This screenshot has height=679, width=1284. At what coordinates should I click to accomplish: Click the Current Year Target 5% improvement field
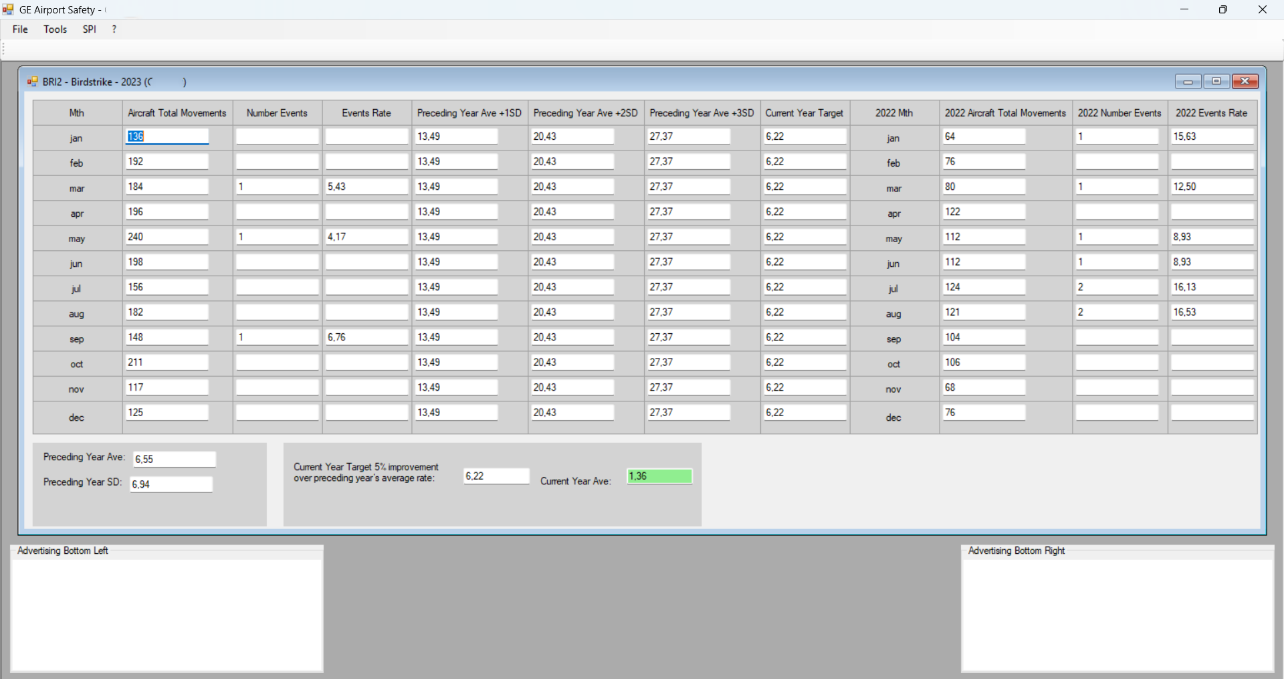496,476
